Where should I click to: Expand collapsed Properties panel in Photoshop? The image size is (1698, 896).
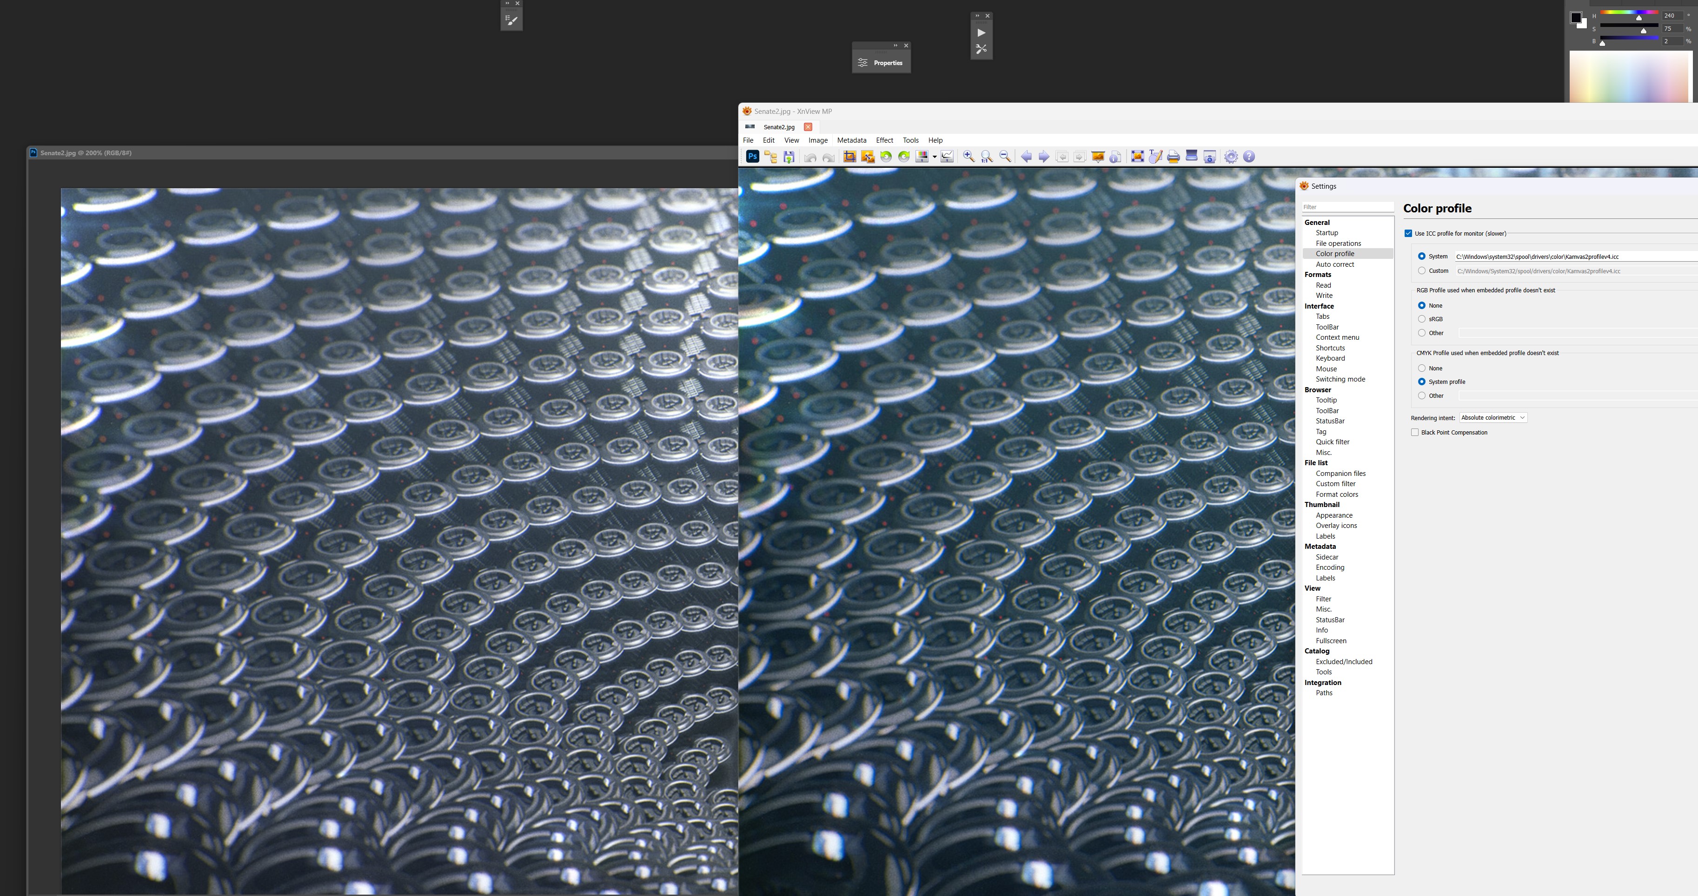coord(881,63)
